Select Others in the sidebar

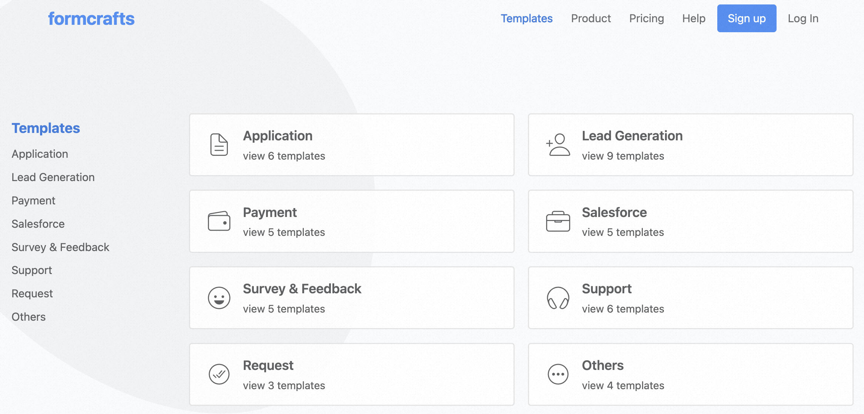(29, 317)
